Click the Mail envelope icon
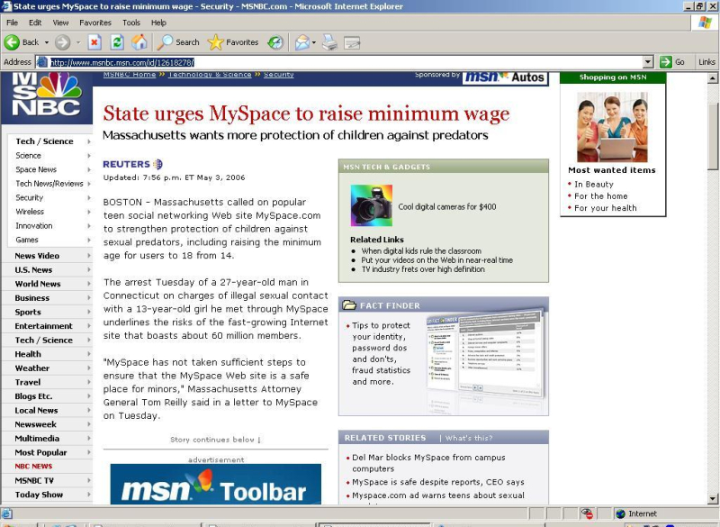This screenshot has width=720, height=527. click(302, 42)
